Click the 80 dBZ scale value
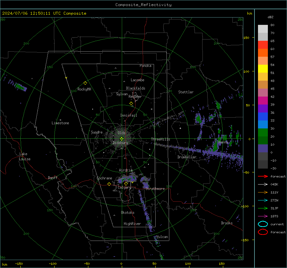This screenshot has height=268, width=287. (272, 25)
